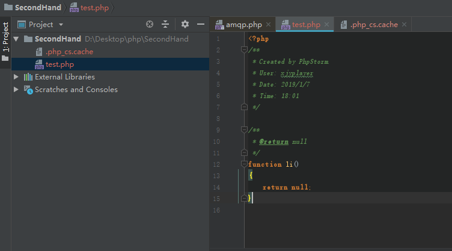This screenshot has width=452, height=251.
Task: Click the opening brace on line 13
Action: click(251, 175)
